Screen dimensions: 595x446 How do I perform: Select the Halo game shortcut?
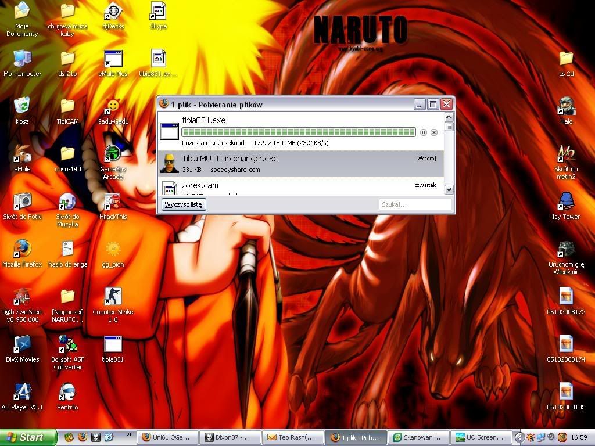[566, 111]
